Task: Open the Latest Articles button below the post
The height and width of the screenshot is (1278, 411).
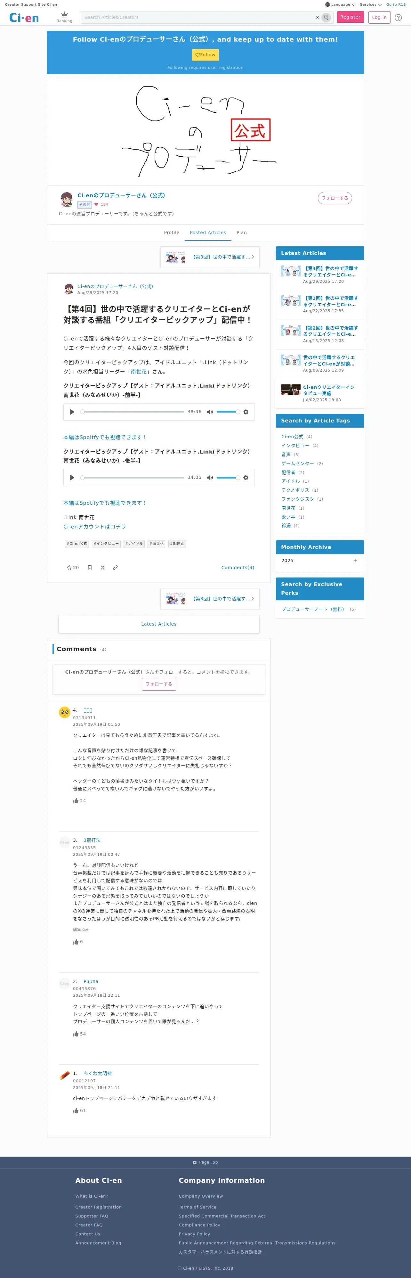Action: (x=159, y=624)
